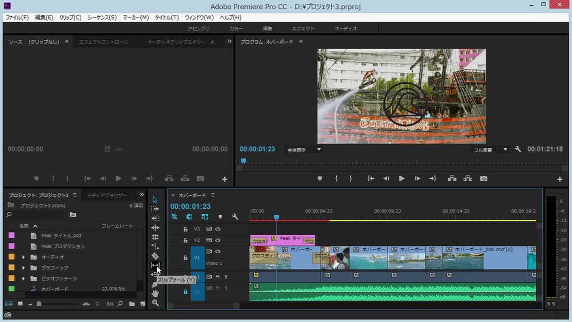Select the Ripple Edit tool
This screenshot has width=572, height=322.
155,228
